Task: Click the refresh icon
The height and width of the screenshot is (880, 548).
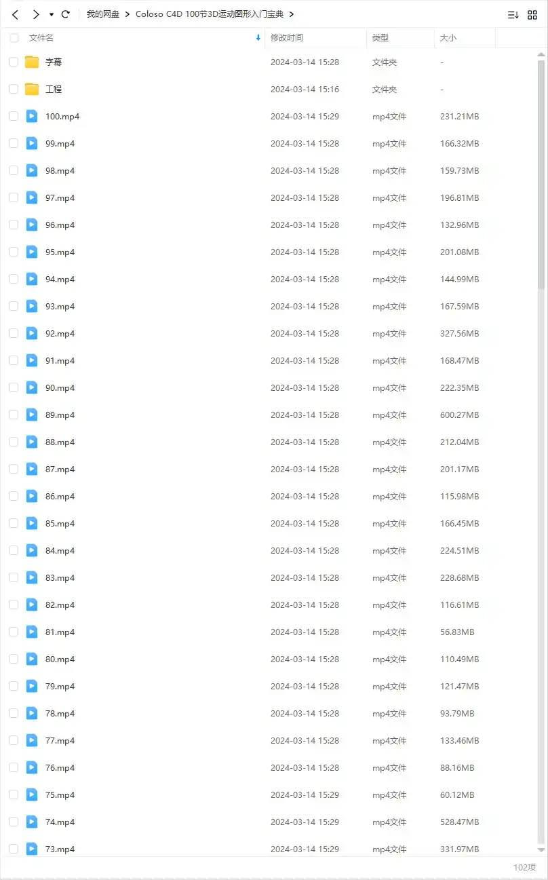Action: tap(65, 14)
